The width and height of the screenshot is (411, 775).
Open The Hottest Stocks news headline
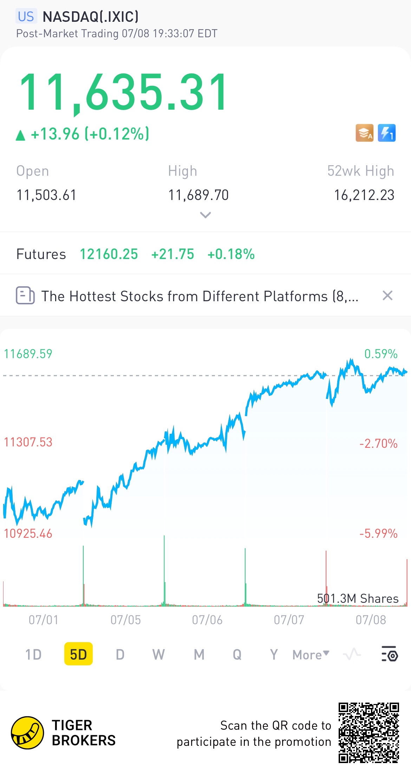[x=200, y=296]
